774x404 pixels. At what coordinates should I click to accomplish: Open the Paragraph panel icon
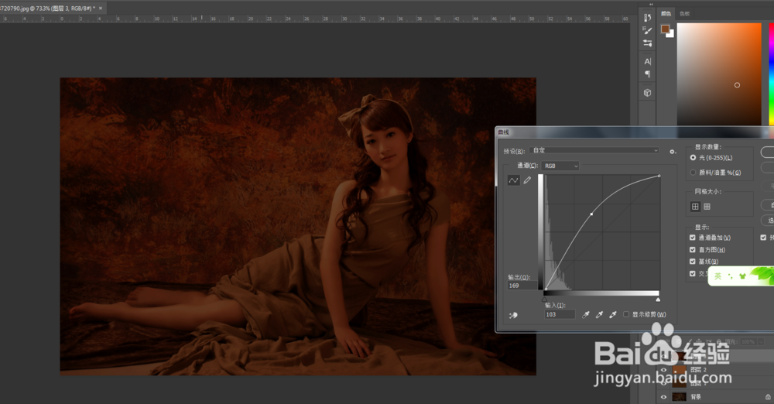point(647,74)
